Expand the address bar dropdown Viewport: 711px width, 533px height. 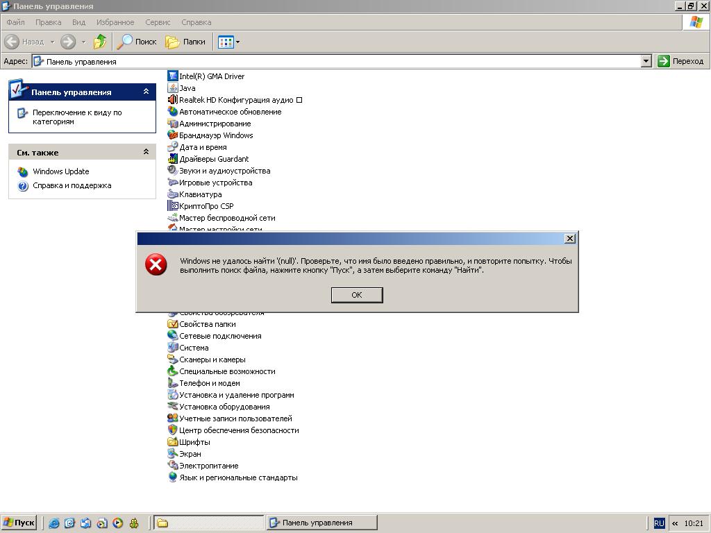pos(646,61)
